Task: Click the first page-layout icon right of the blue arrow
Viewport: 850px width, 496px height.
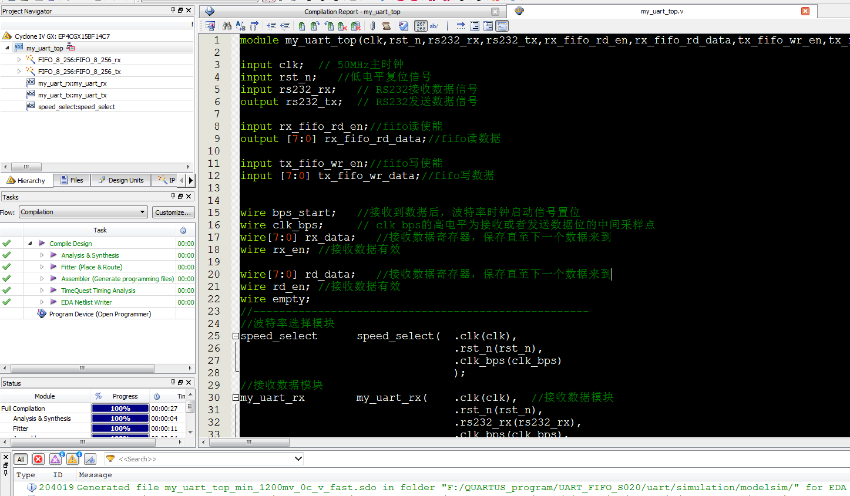Action: pos(474,26)
